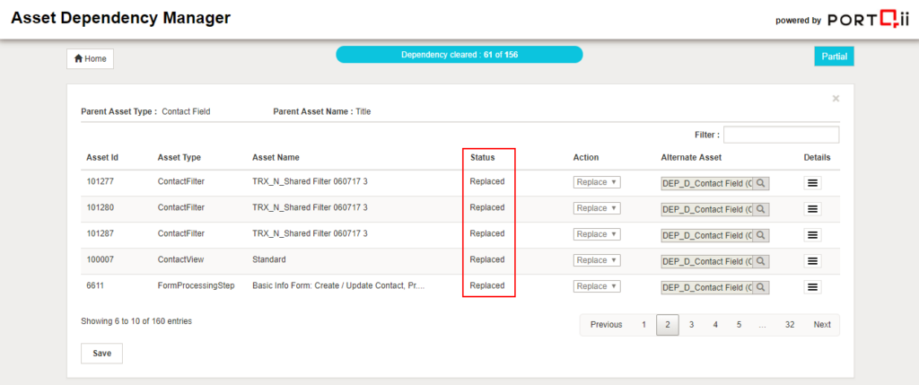
Task: Expand Action dropdown for asset 101280
Action: pos(596,208)
